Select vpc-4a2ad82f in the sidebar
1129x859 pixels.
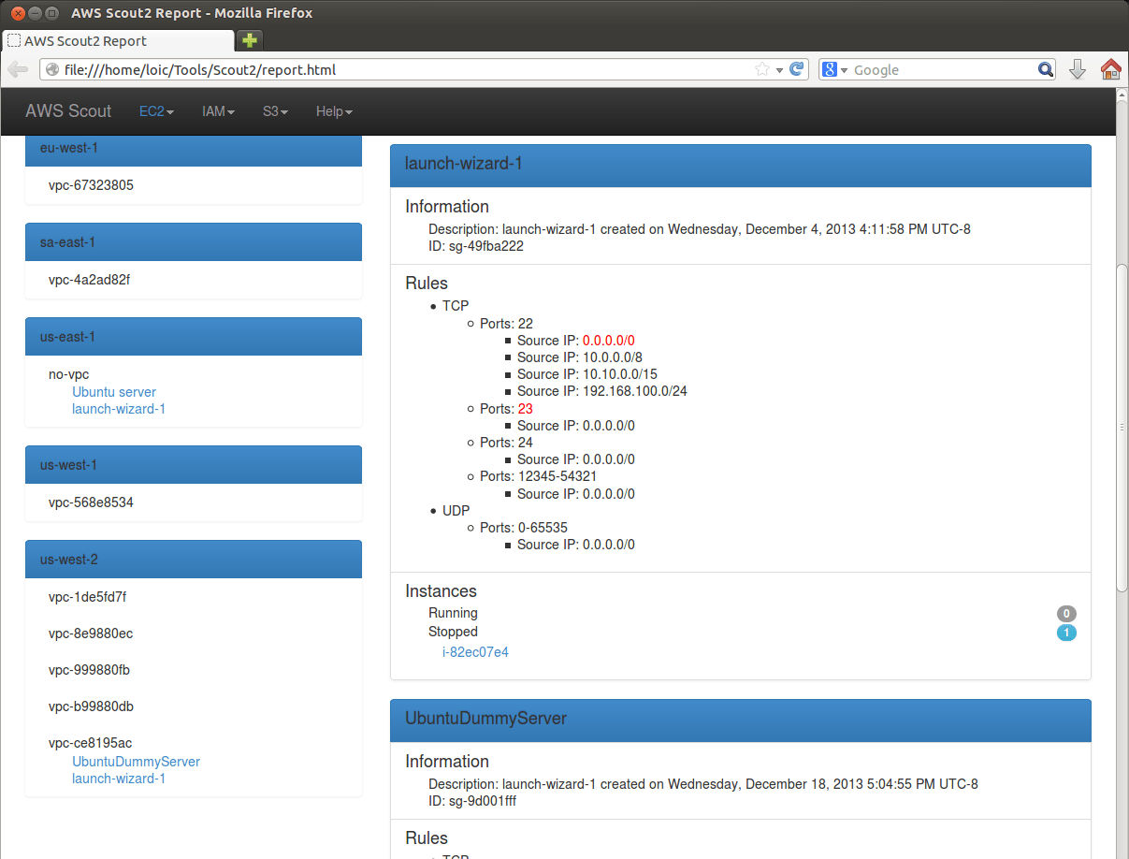click(89, 280)
